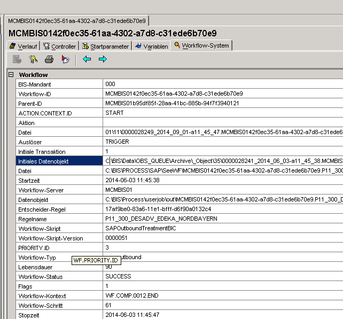Select the Parent-ID value cell
343x319 pixels.
coord(223,103)
